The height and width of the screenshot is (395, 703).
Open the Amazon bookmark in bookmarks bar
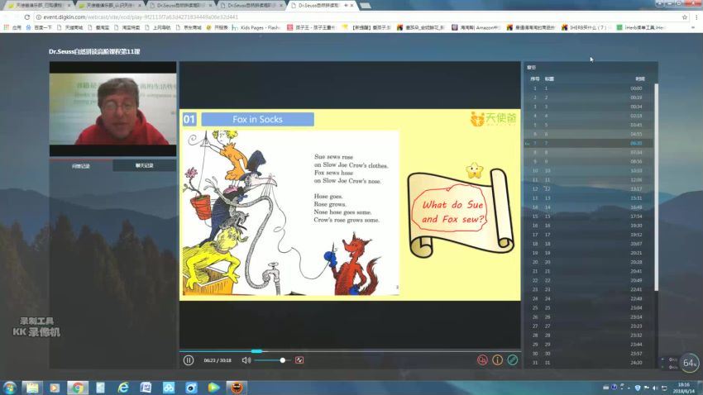tap(476, 28)
